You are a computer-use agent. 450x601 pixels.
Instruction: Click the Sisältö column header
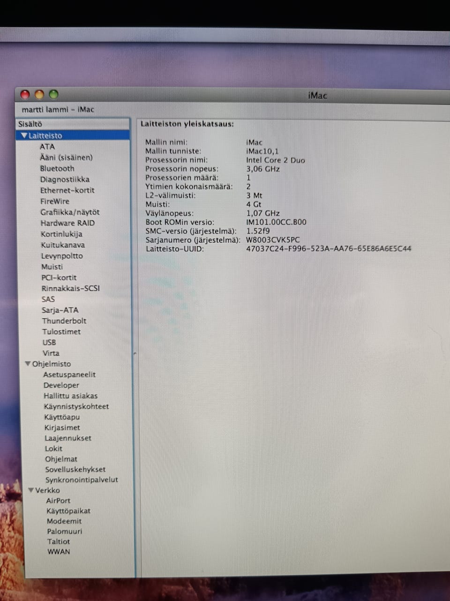click(x=73, y=124)
